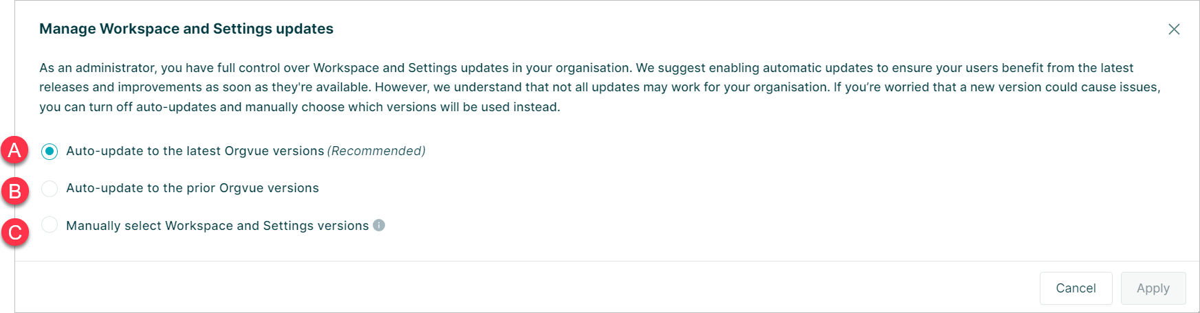Click the horizontal divider line above the buttons
The height and width of the screenshot is (313, 1200).
tap(607, 261)
